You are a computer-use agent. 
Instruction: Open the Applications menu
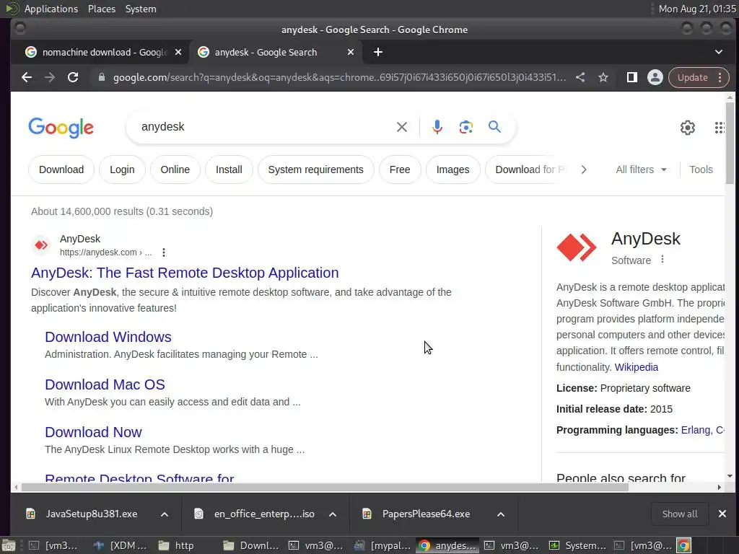pyautogui.click(x=51, y=9)
